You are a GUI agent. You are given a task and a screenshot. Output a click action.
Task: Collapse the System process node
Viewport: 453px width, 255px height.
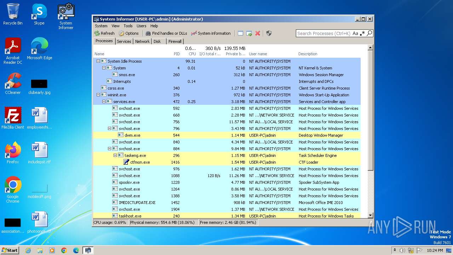click(104, 68)
